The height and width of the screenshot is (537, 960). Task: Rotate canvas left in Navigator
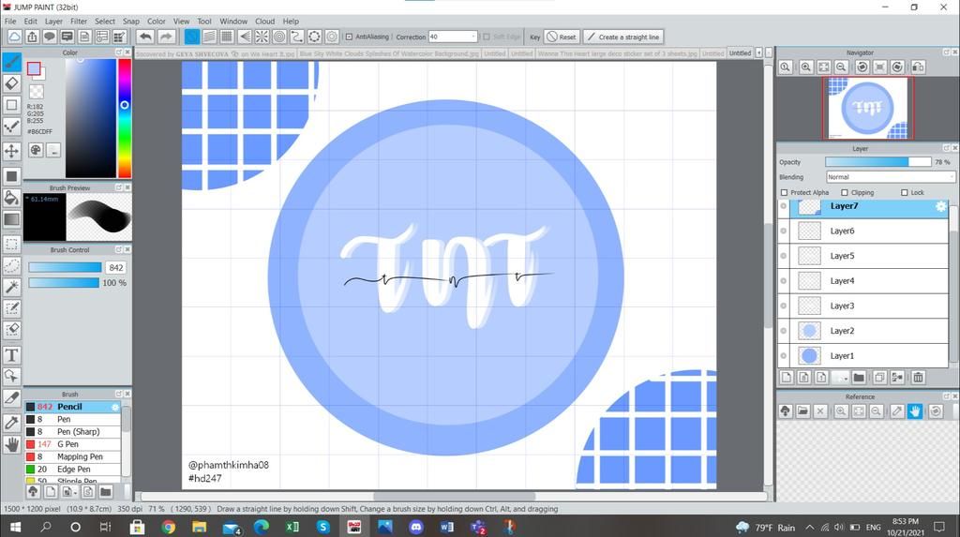pyautogui.click(x=862, y=67)
